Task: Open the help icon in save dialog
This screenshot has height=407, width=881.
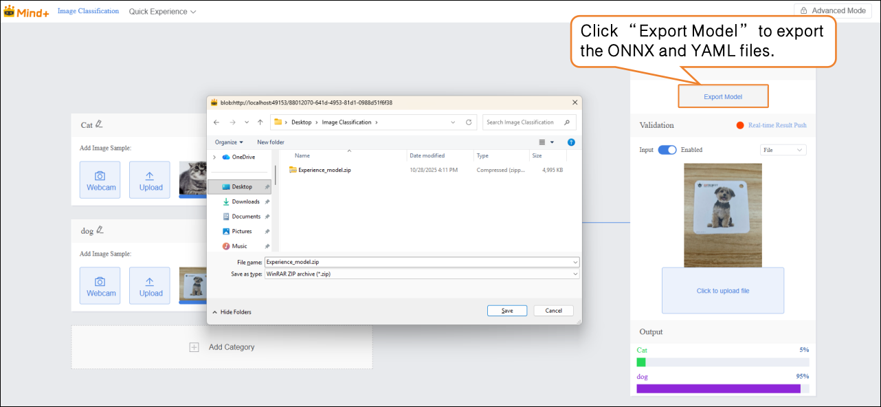Action: [x=571, y=142]
